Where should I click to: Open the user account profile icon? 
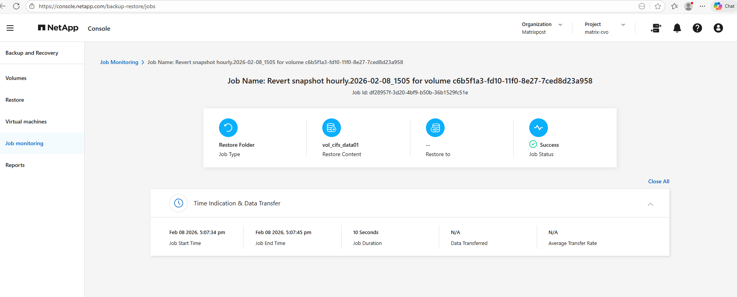point(718,28)
